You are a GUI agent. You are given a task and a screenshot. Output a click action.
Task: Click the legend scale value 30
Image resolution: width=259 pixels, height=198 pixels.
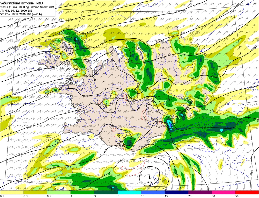[214, 196]
